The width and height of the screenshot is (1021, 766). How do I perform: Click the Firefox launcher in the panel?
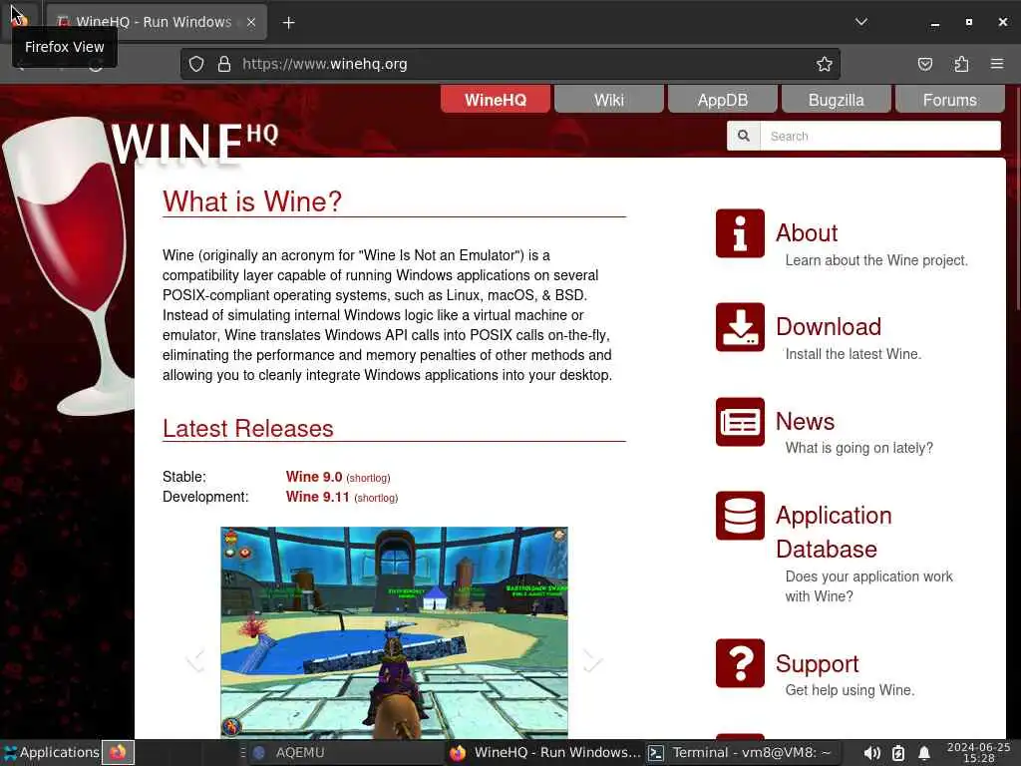pyautogui.click(x=118, y=752)
